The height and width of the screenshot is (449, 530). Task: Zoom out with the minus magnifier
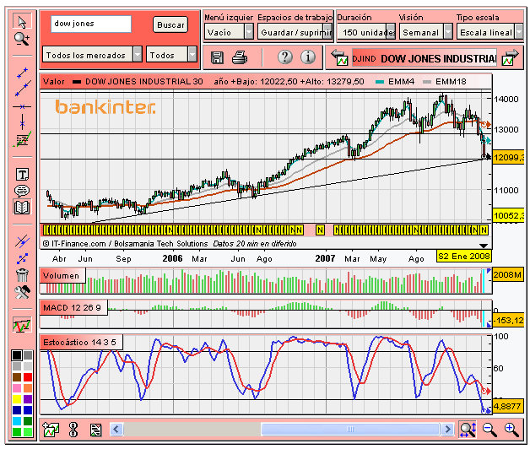point(489,430)
